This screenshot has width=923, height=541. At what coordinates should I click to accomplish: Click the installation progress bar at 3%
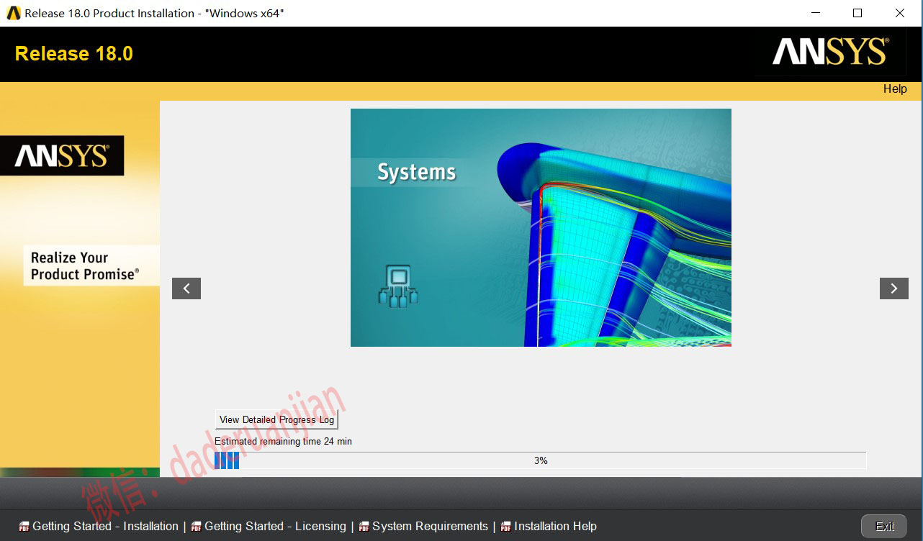[x=540, y=460]
